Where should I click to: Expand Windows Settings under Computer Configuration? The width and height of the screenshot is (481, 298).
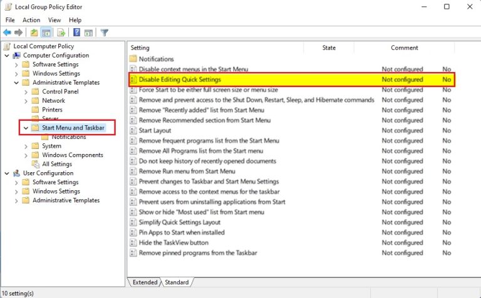click(x=16, y=74)
